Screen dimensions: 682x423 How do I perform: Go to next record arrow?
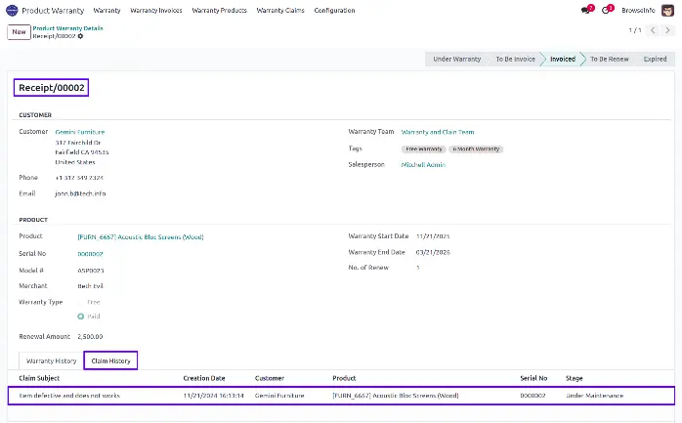[x=669, y=30]
